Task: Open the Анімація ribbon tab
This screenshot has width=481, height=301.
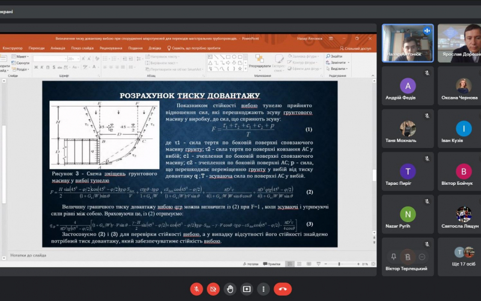Action: click(x=58, y=48)
